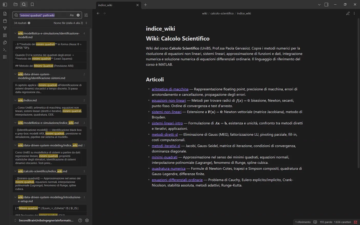Open the equazioni-differenziali-ordinarie link
The width and height of the screenshot is (360, 225).
[x=177, y=180]
